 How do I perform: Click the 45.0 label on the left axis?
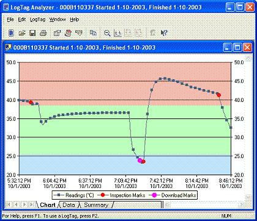pos(11,81)
